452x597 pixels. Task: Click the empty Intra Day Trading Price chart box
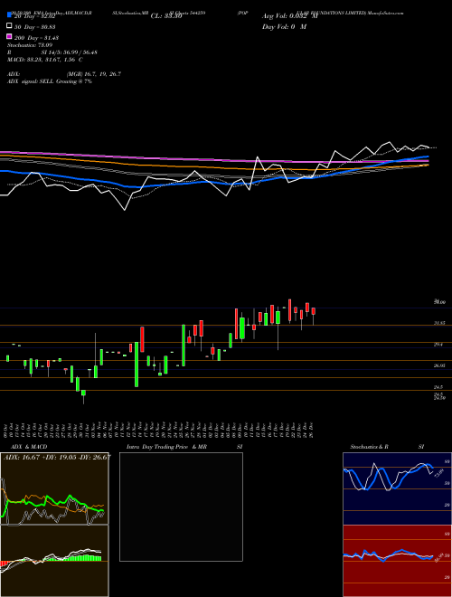point(181,507)
